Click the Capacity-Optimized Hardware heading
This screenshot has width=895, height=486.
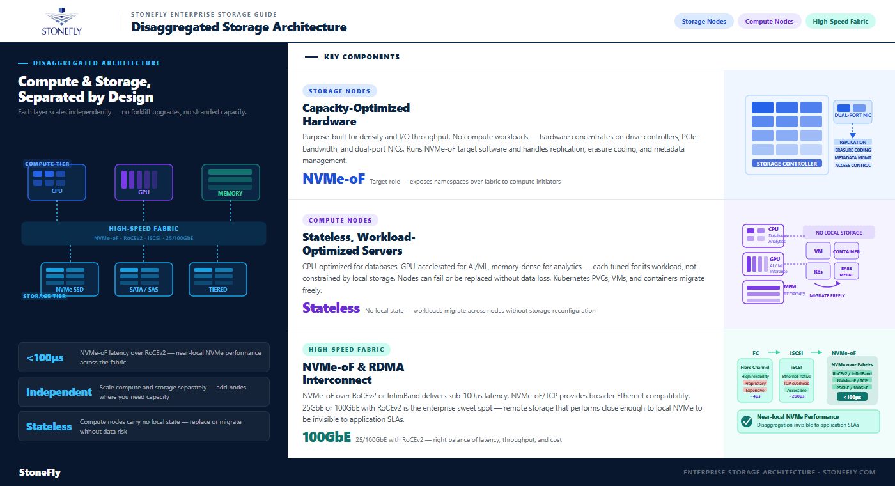[x=356, y=114]
